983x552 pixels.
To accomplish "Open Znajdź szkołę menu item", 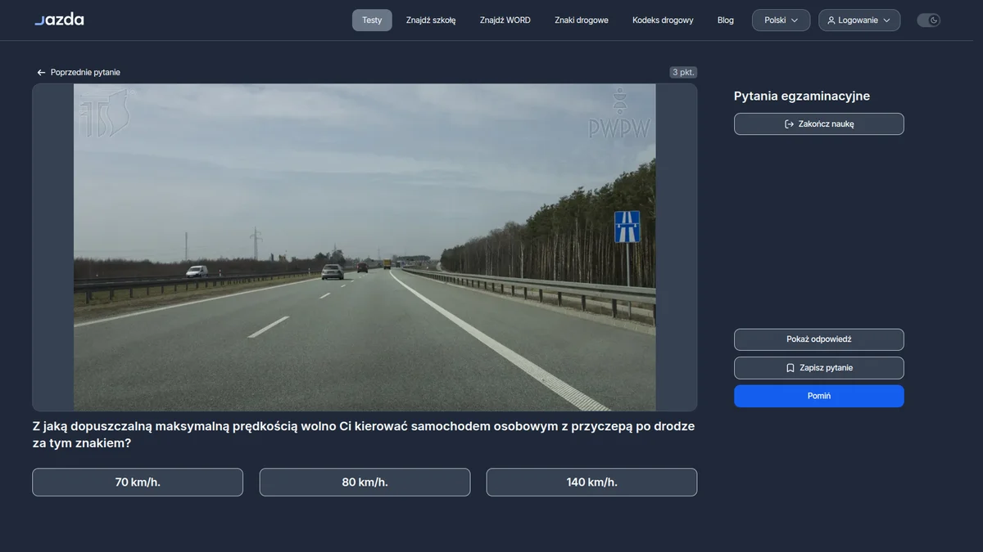I will pos(431,20).
